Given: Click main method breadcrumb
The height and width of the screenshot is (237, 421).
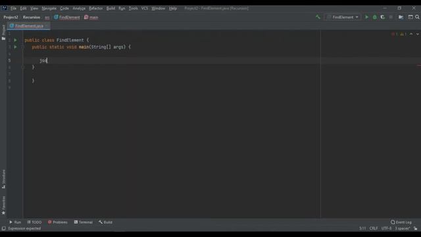Looking at the screenshot, I should coord(91,17).
